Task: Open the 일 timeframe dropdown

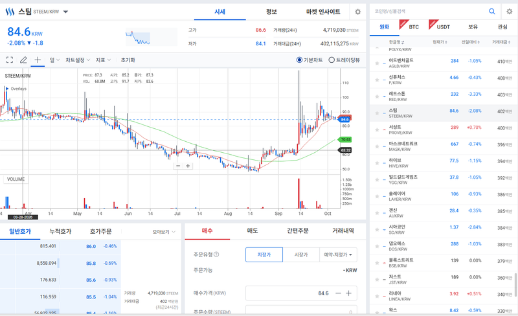Action: (54, 60)
